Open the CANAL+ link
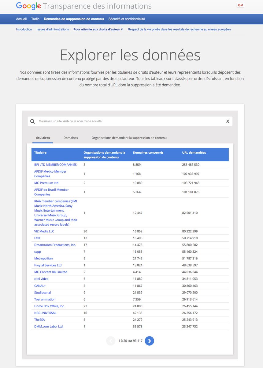 [40, 286]
